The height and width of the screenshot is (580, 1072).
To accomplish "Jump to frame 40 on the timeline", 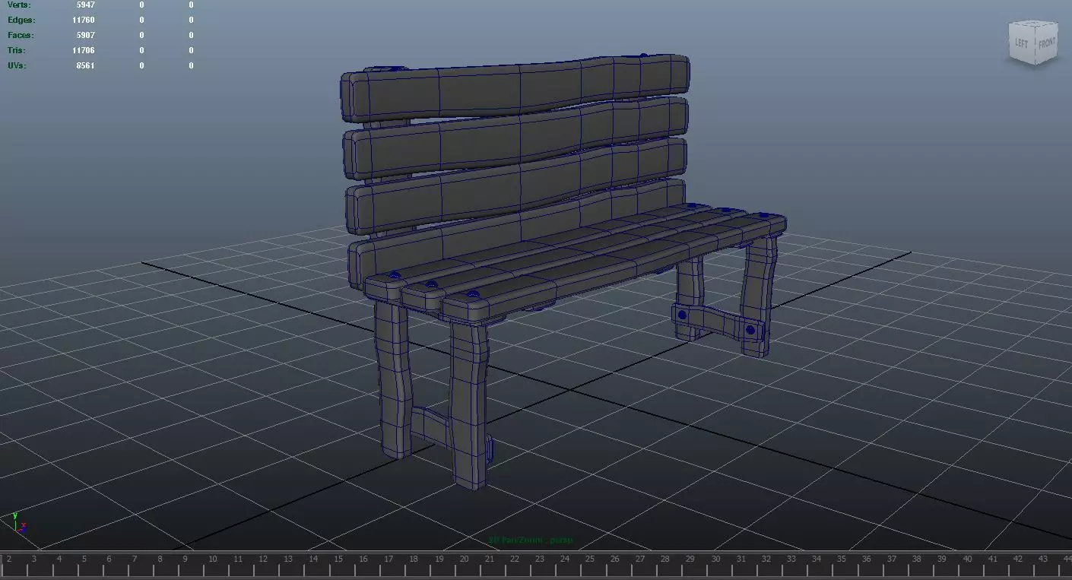I will (x=968, y=559).
